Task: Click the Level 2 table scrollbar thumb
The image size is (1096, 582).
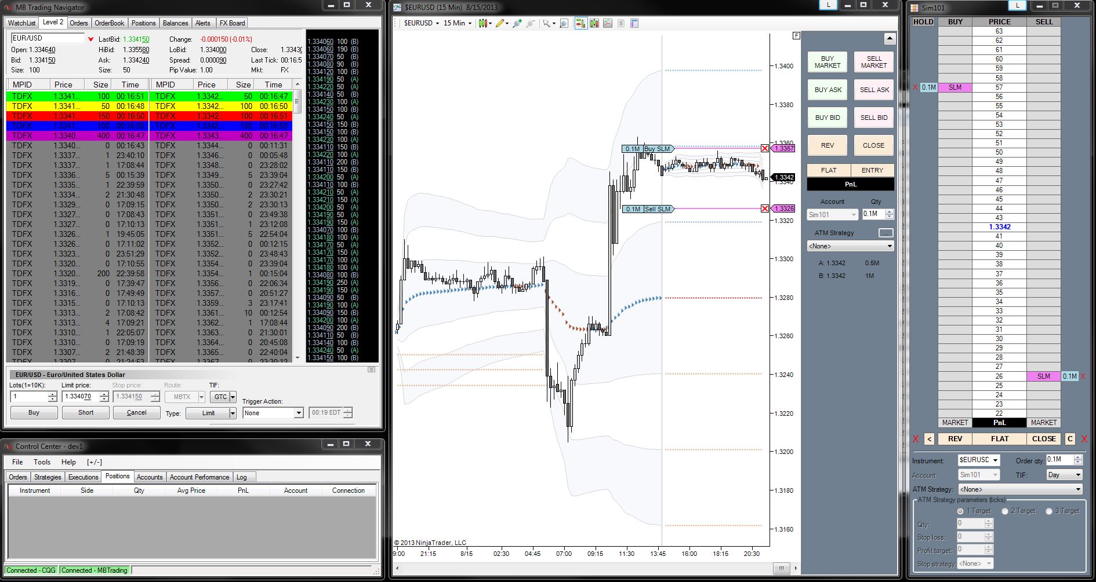Action: [297, 101]
